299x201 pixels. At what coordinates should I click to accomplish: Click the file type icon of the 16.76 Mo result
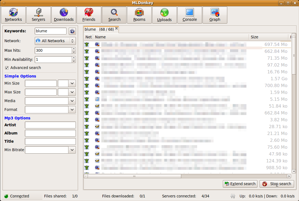point(97,72)
